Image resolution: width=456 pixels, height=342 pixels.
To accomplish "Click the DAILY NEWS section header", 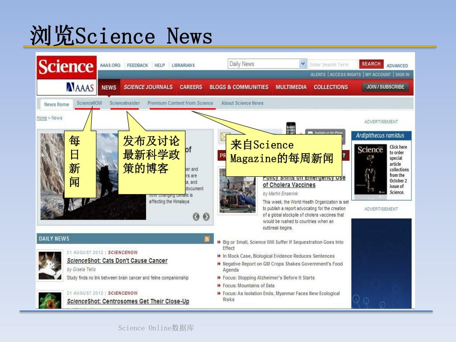I will pyautogui.click(x=125, y=239).
